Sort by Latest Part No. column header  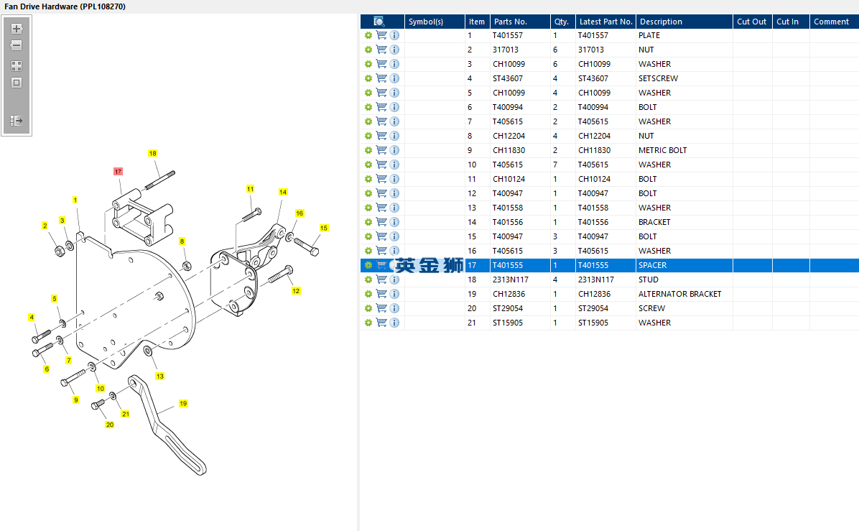click(605, 22)
